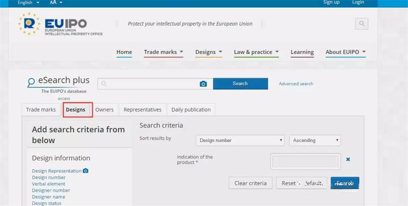
Task: Open the Ascending order dropdown
Action: (315, 140)
